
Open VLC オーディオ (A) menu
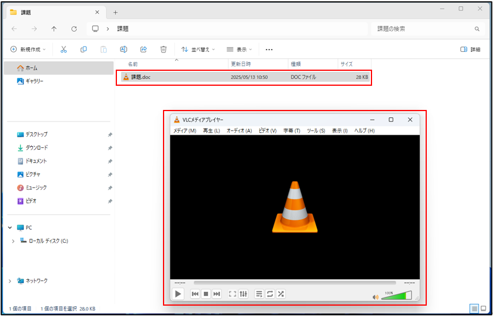click(239, 131)
